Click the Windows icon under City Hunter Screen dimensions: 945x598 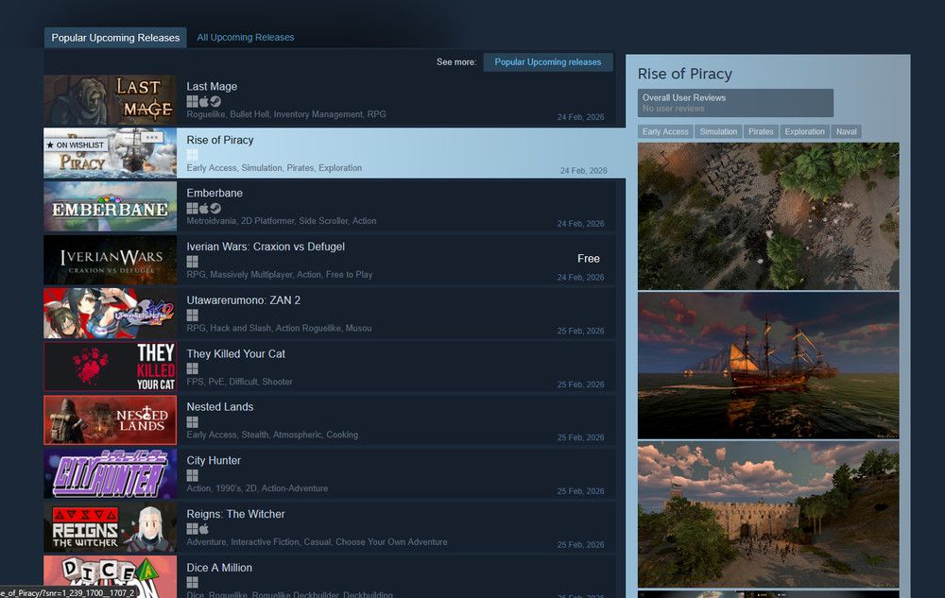[192, 474]
